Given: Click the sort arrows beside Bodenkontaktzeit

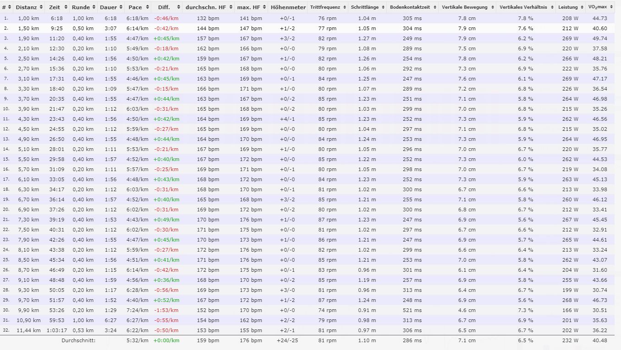Looking at the screenshot, I should [x=434, y=8].
